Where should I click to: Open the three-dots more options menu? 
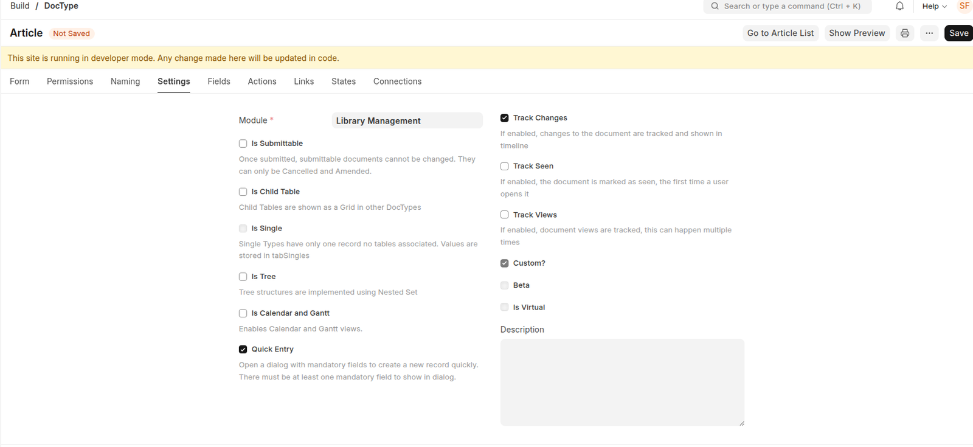[x=929, y=33]
